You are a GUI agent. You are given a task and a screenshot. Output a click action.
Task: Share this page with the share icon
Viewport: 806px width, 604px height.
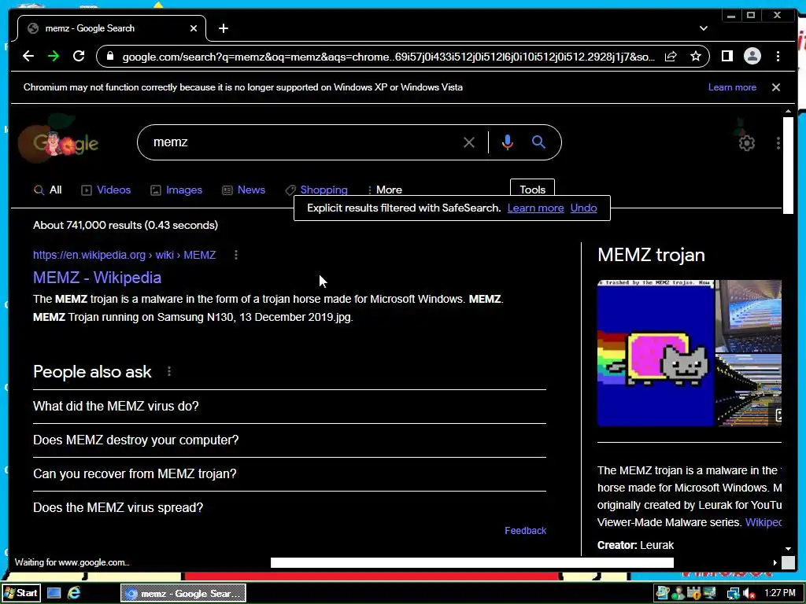[671, 57]
